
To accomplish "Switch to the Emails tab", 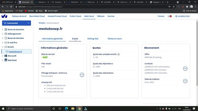I will point(75,39).
